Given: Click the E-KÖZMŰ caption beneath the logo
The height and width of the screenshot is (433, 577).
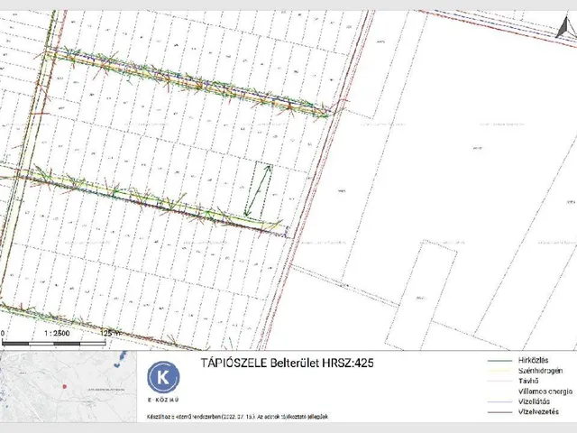Looking at the screenshot, I should (x=163, y=400).
